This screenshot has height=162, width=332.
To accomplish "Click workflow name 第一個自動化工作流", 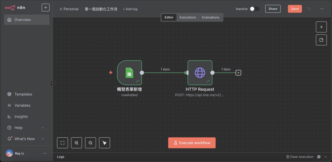I will click(101, 9).
